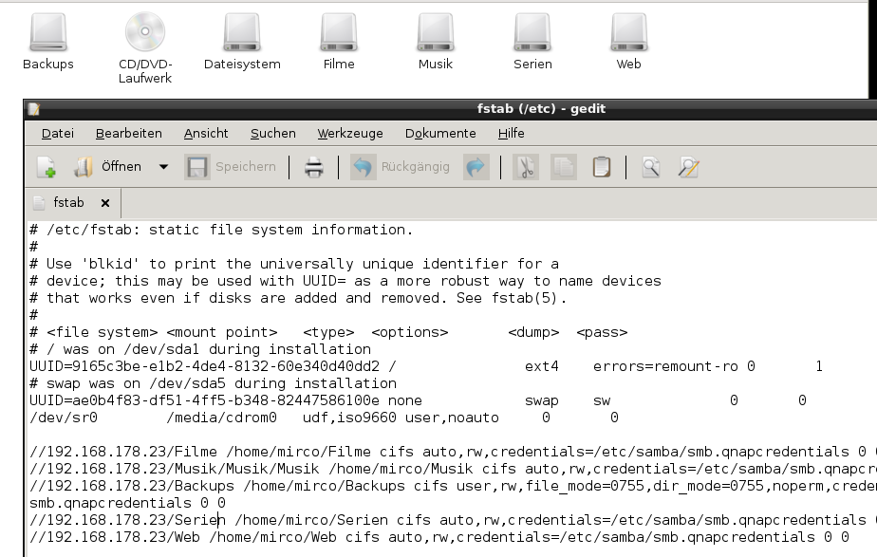Viewport: 877px width, 557px height.
Task: Click the paste clipboard icon
Action: point(601,167)
